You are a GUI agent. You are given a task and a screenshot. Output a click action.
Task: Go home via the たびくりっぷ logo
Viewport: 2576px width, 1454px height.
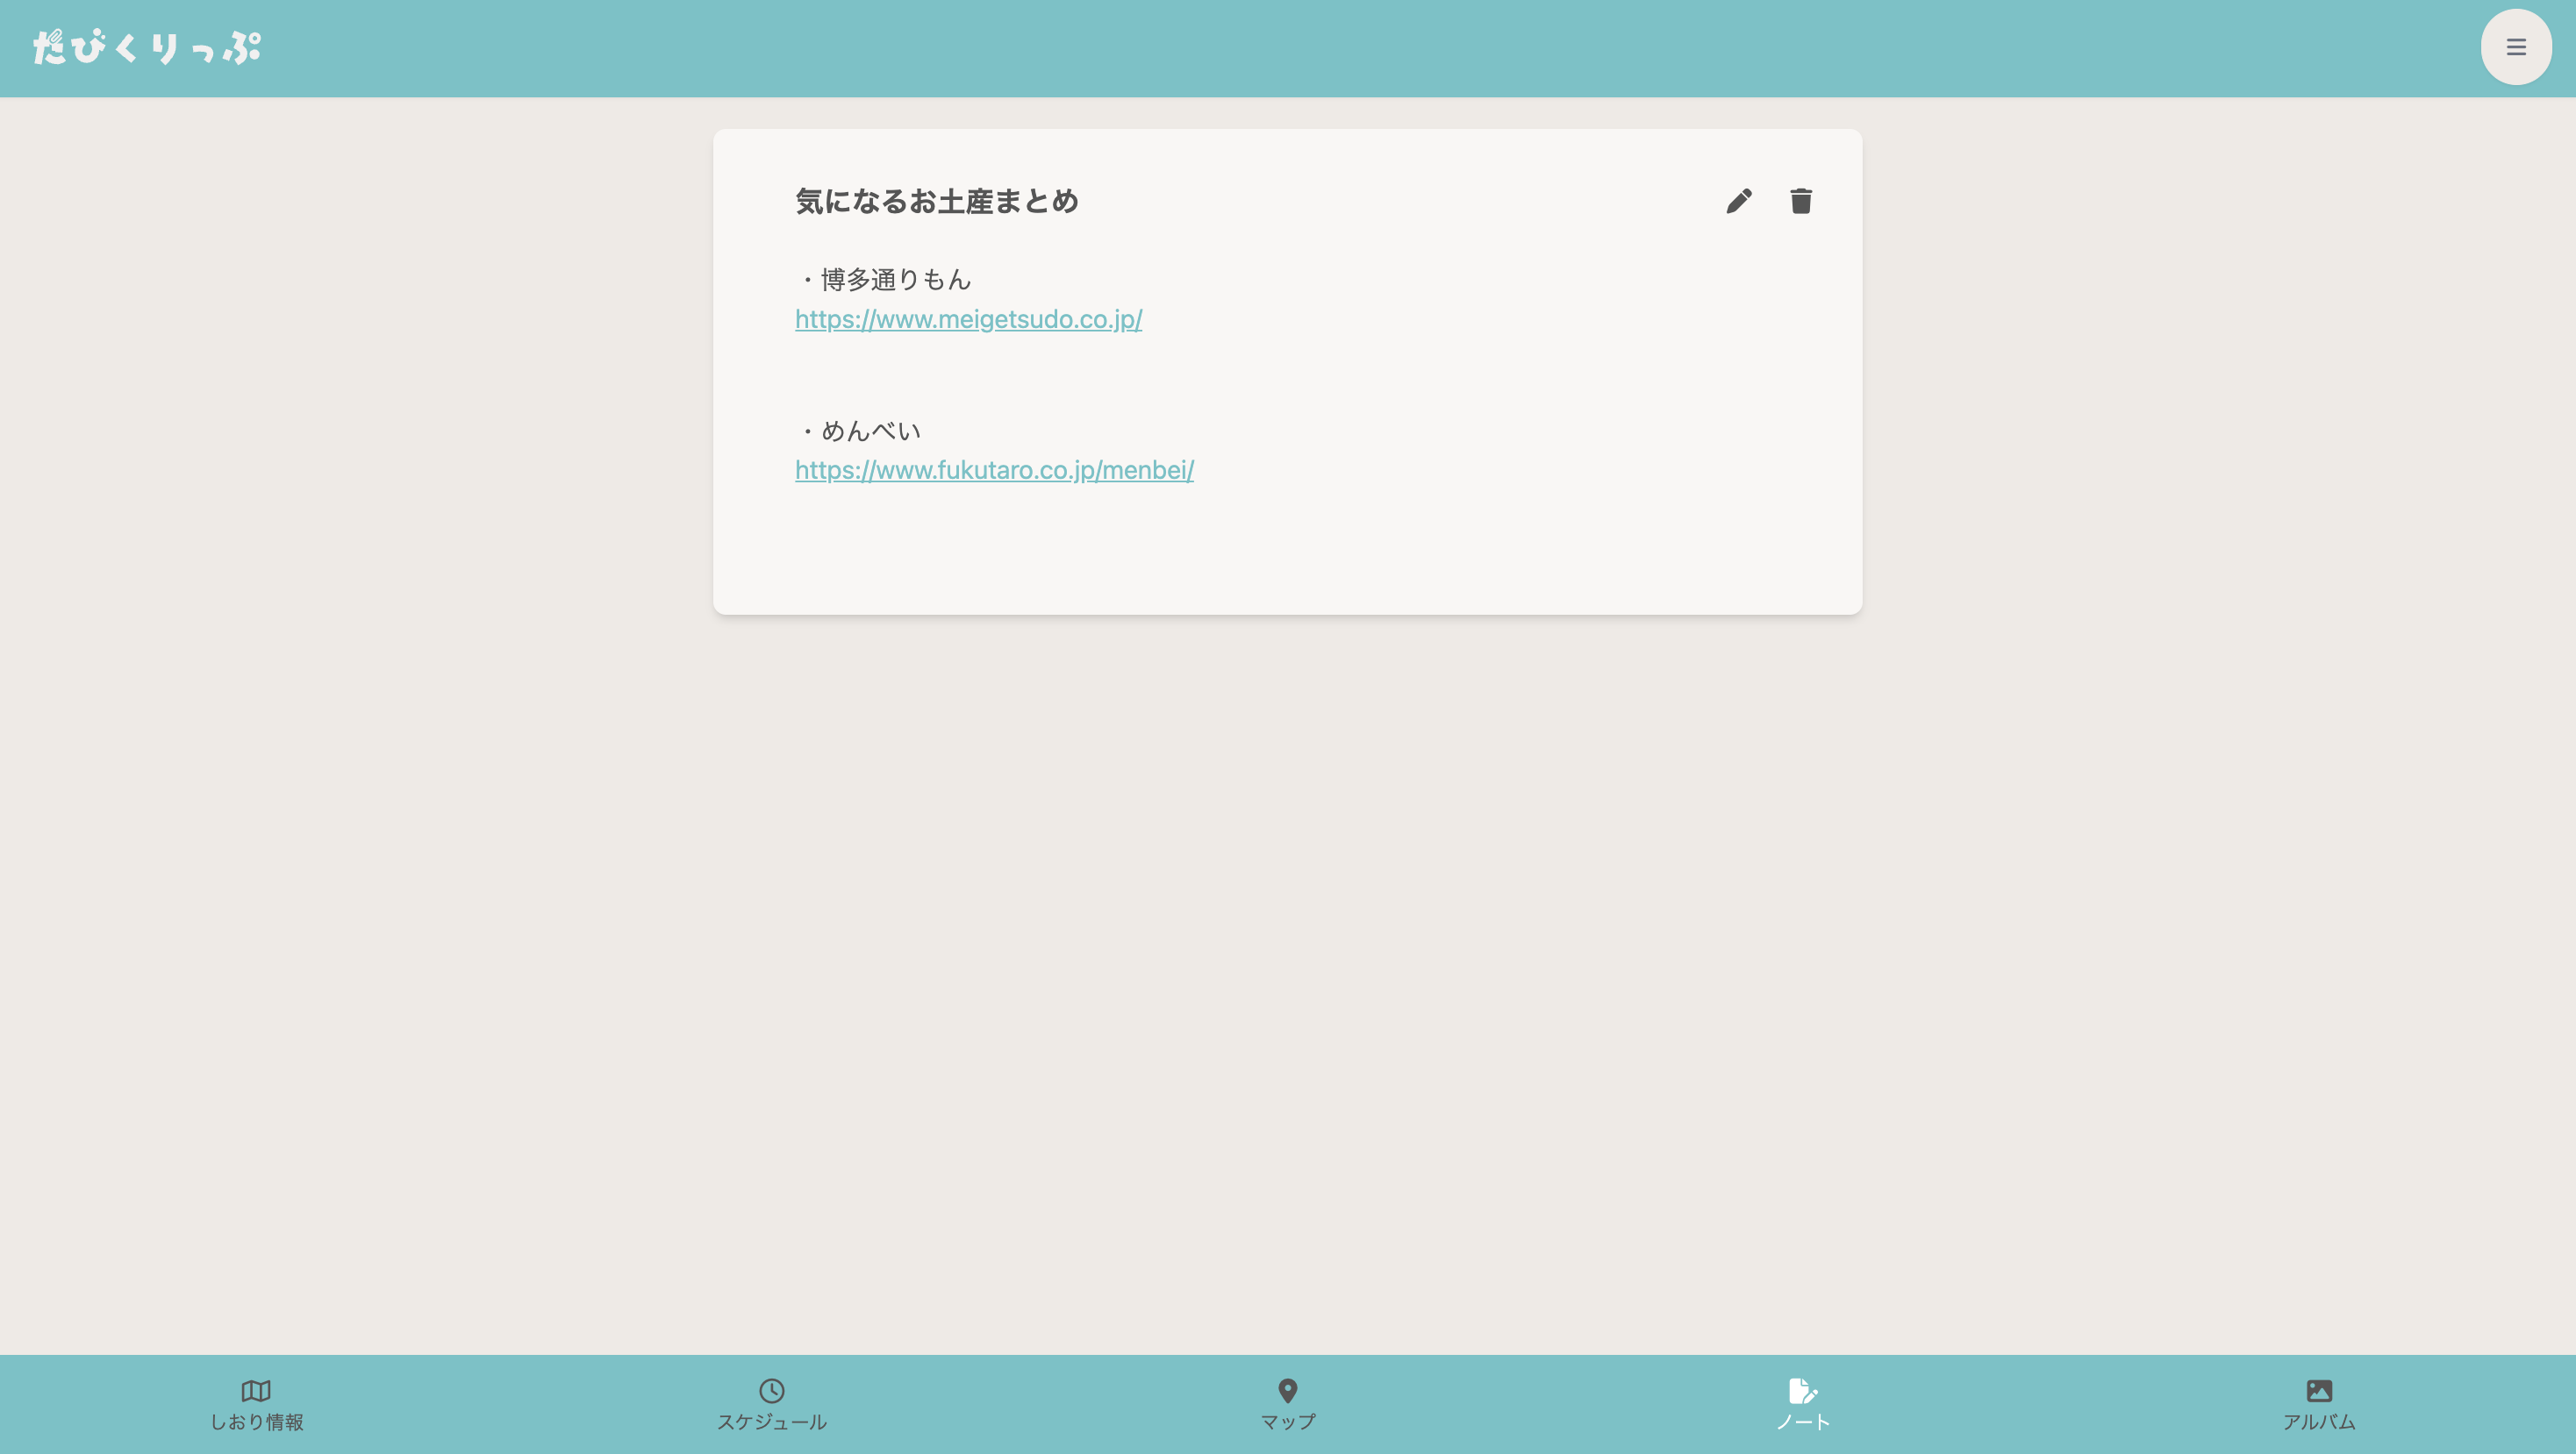point(147,47)
